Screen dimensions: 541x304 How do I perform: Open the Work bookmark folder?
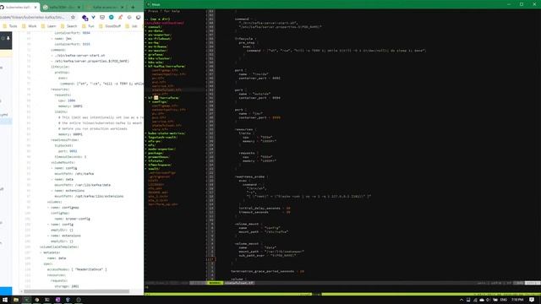pos(30,26)
